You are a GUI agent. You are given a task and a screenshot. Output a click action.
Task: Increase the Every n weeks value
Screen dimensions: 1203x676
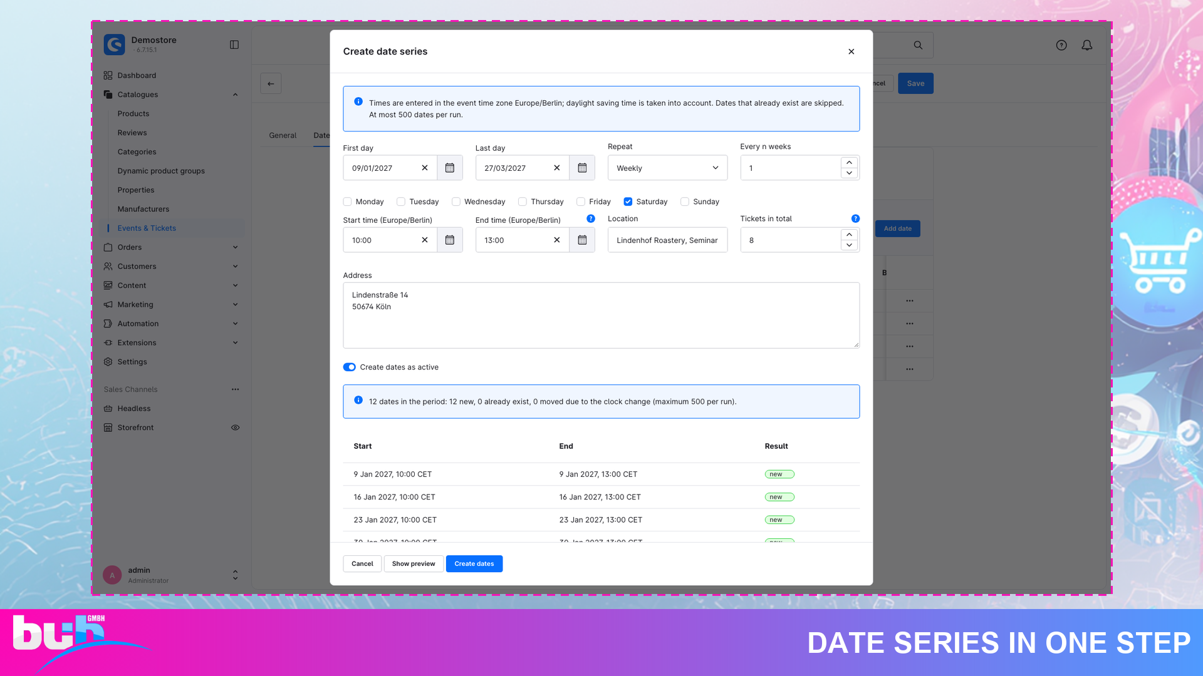click(849, 163)
